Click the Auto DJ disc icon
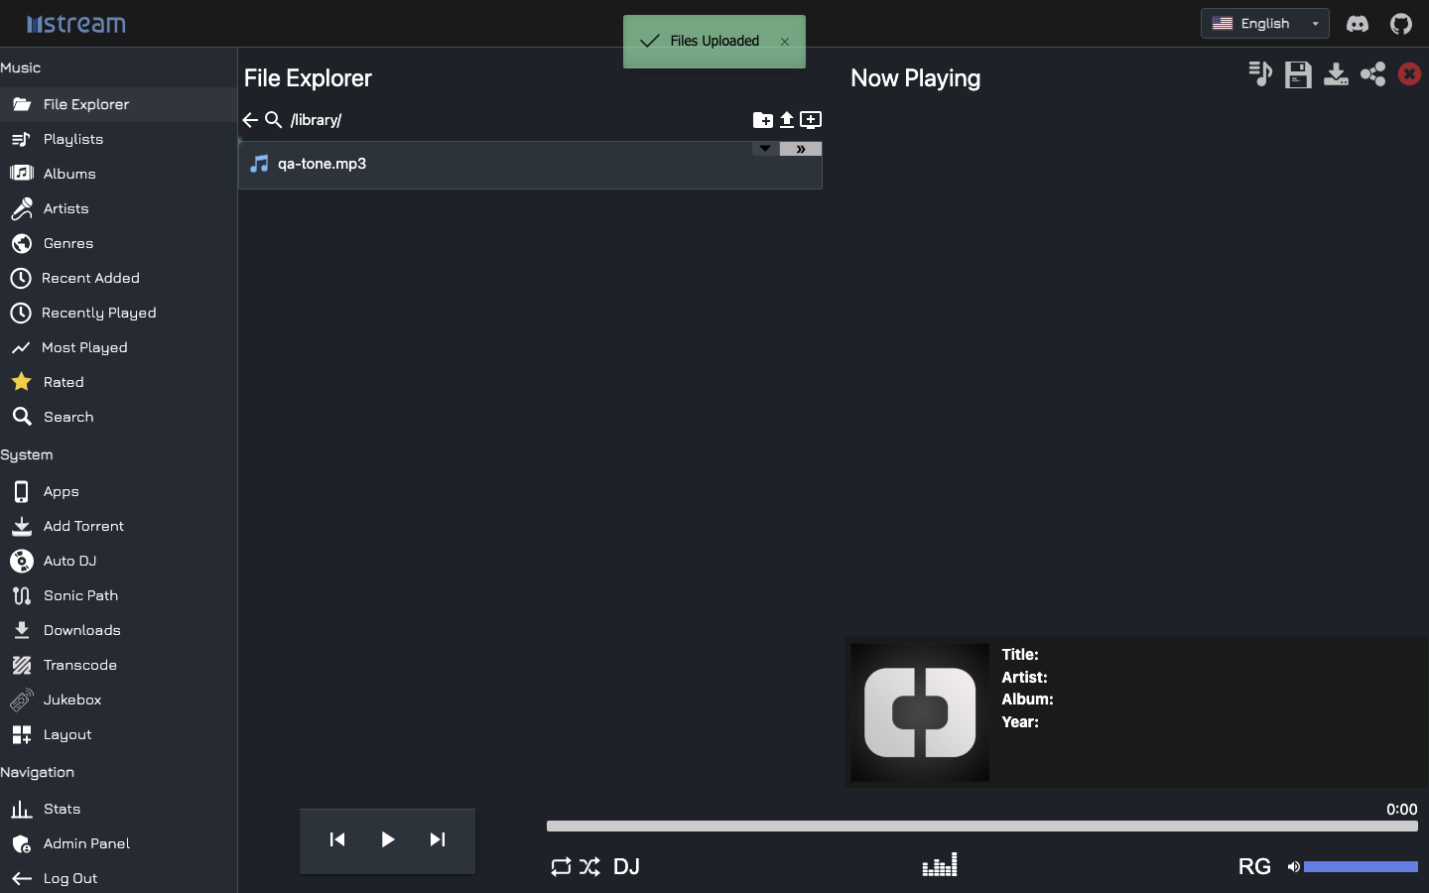 pyautogui.click(x=22, y=561)
